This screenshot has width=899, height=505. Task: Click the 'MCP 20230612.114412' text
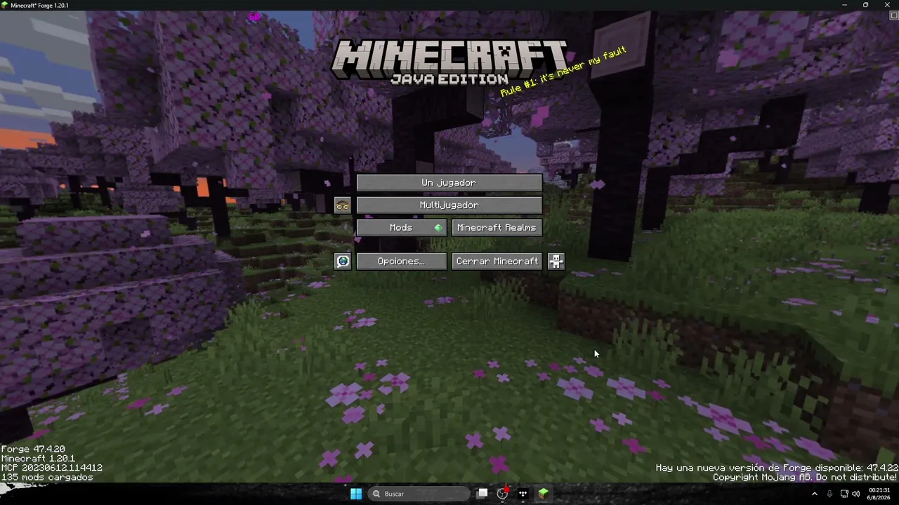click(x=52, y=468)
